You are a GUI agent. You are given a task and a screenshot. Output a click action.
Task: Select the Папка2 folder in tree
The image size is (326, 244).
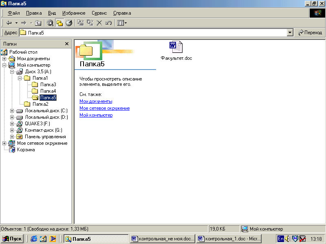click(40, 104)
